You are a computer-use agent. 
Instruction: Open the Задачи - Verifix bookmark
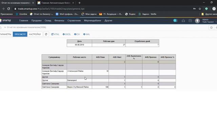point(147,14)
